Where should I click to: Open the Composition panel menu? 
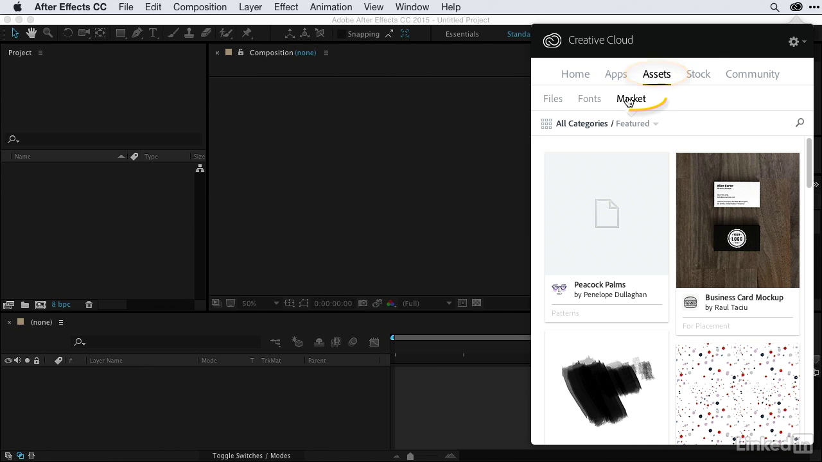point(326,53)
